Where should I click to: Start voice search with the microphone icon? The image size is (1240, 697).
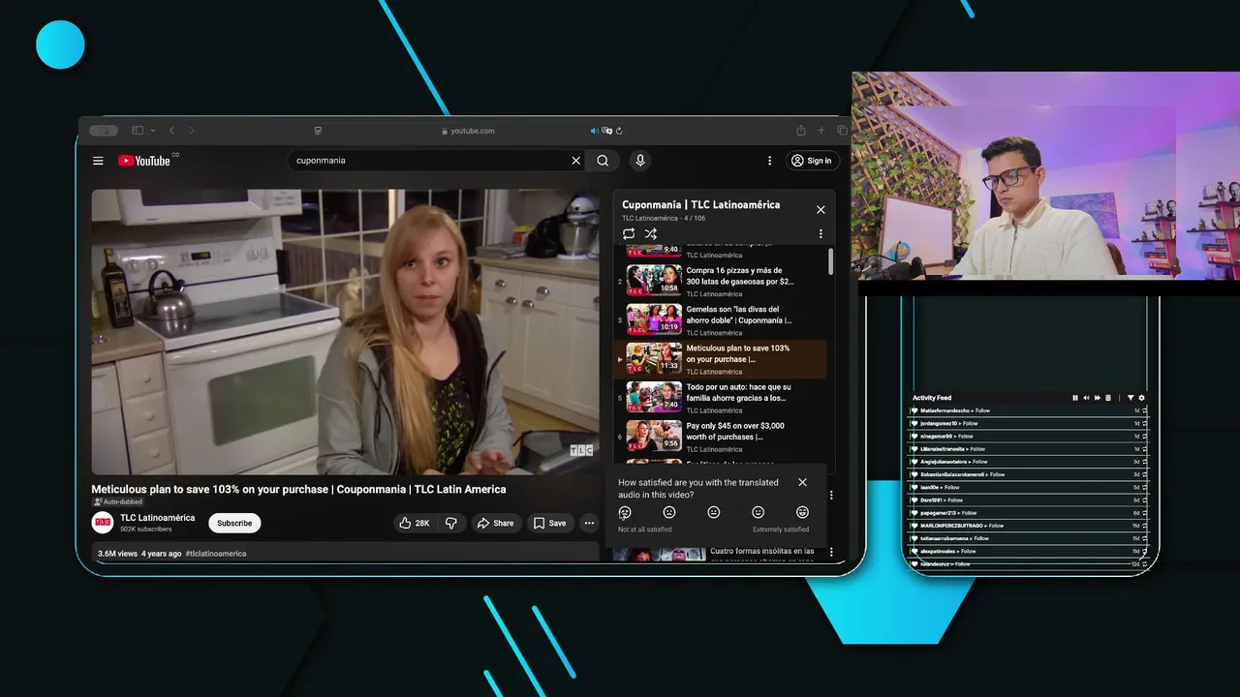639,161
